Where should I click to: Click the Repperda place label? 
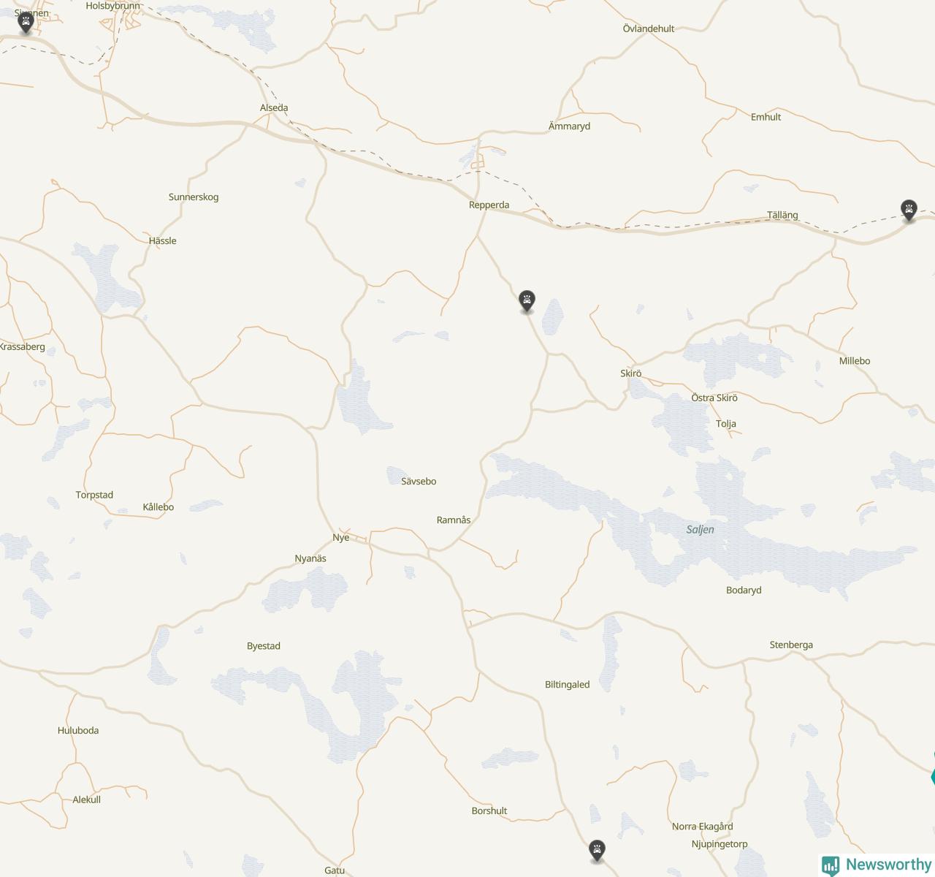(x=489, y=205)
